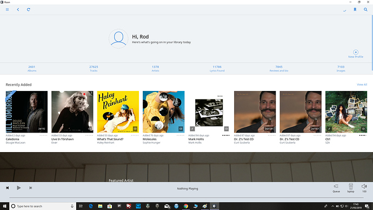373x210 pixels.
Task: Open the Ctrl album cover by SZA
Action: (347, 111)
